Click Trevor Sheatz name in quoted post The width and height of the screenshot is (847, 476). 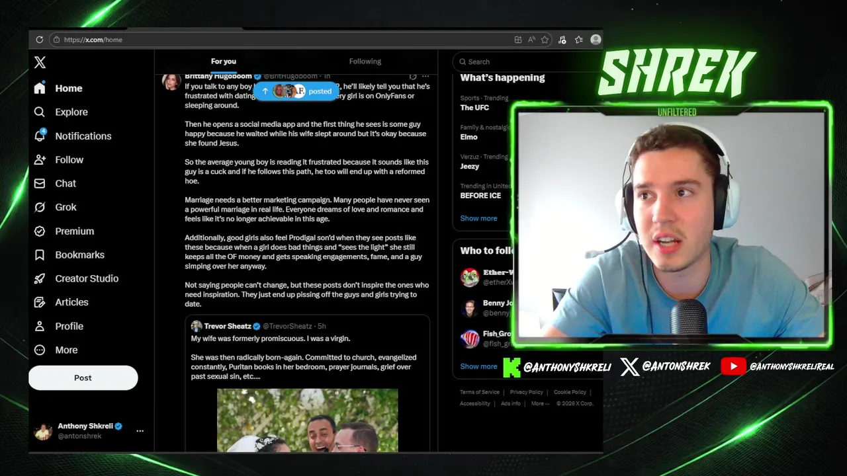coord(228,326)
